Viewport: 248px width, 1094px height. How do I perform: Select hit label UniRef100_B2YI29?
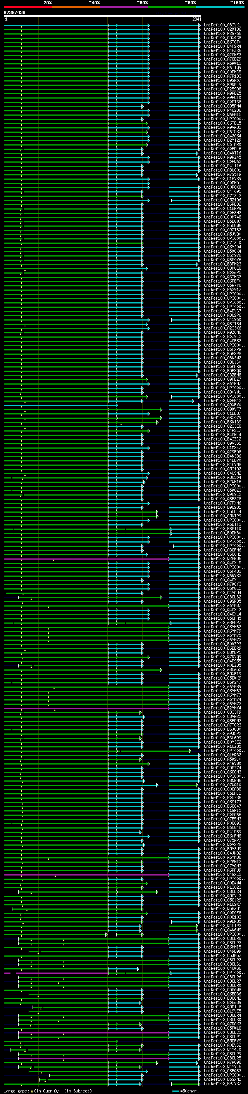(x=222, y=140)
